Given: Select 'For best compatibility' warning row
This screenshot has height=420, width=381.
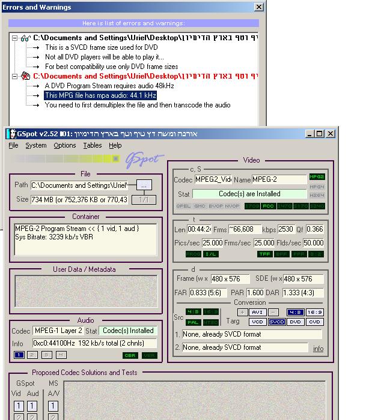Looking at the screenshot, I should 112,67.
